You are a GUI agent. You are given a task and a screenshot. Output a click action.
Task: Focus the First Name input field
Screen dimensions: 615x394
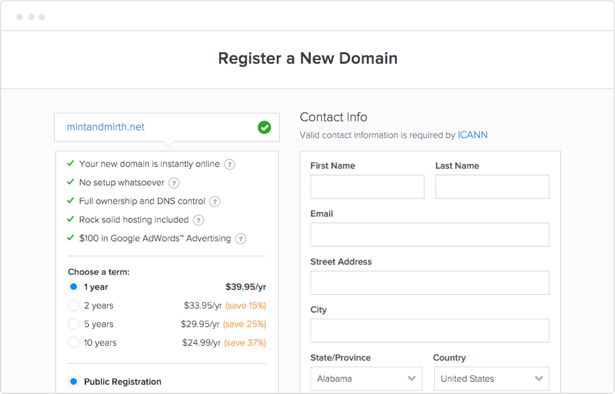[x=367, y=187]
